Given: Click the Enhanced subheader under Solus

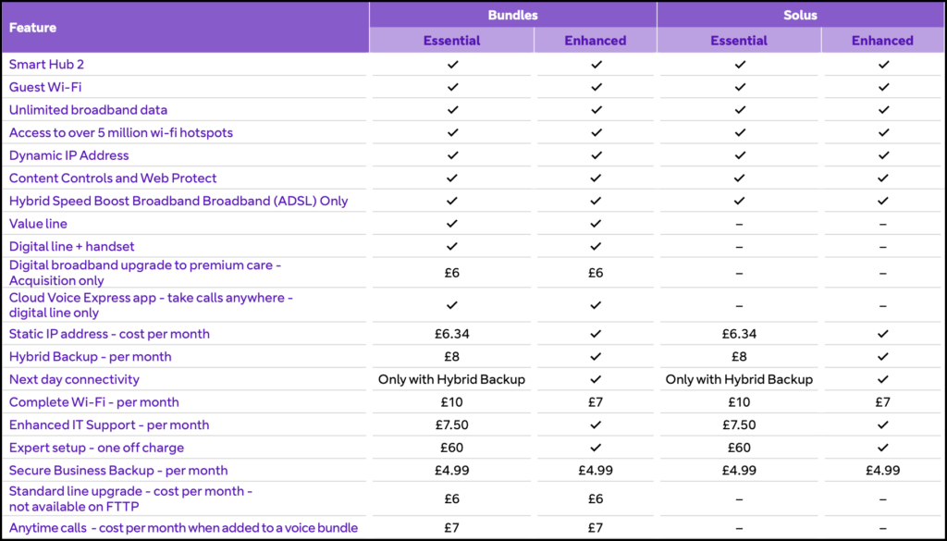Looking at the screenshot, I should pyautogui.click(x=882, y=41).
